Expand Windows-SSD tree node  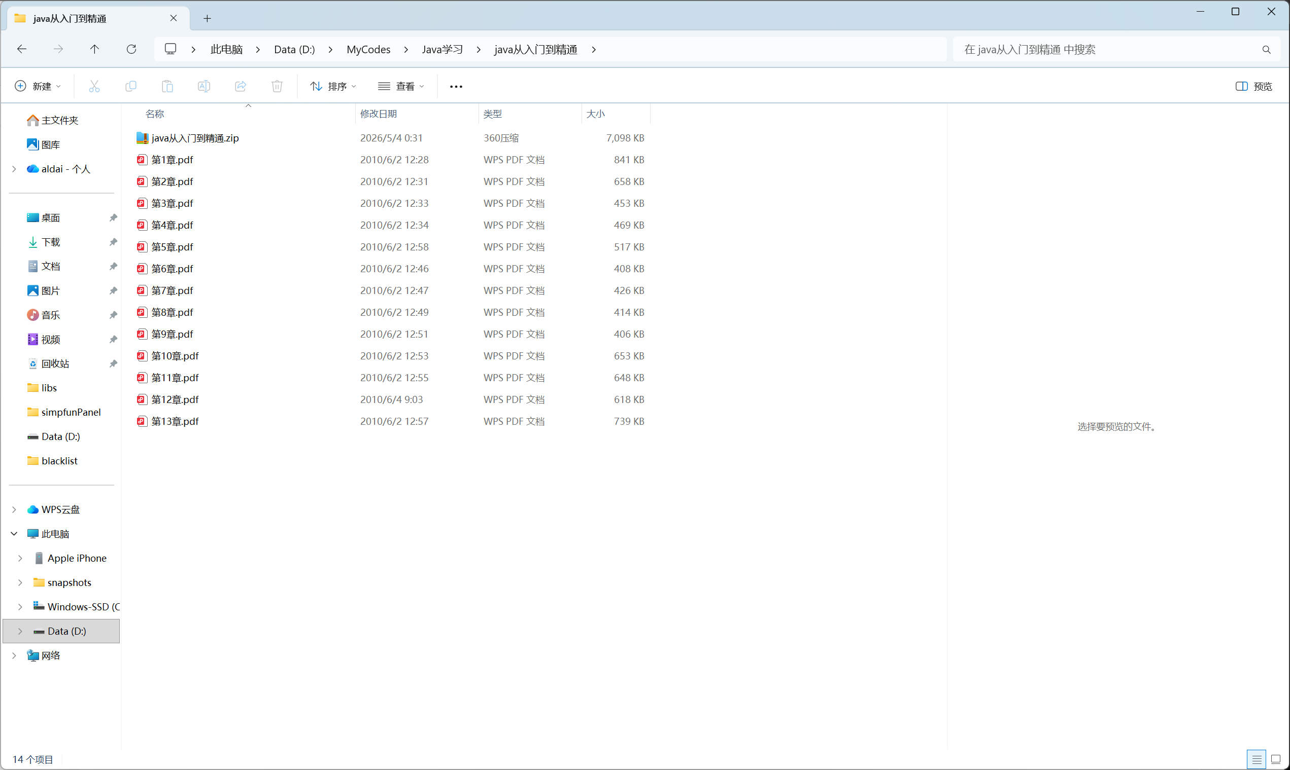pos(20,607)
